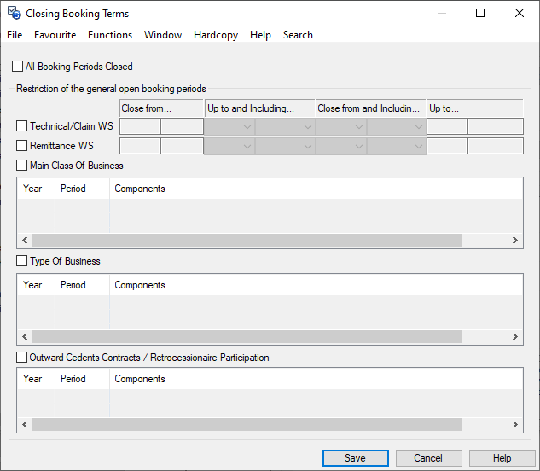Tick the Remittance WS checkbox
This screenshot has height=471, width=540.
point(22,146)
